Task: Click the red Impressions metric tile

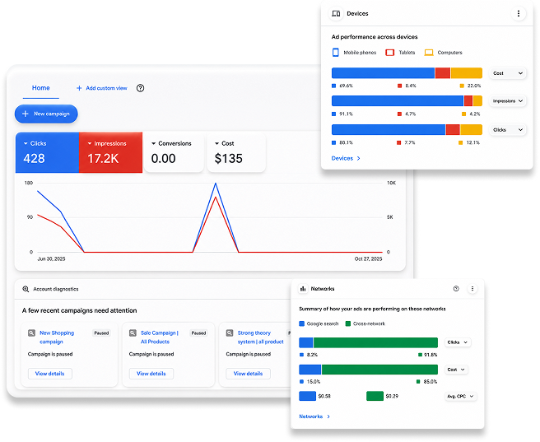Action: pyautogui.click(x=110, y=152)
